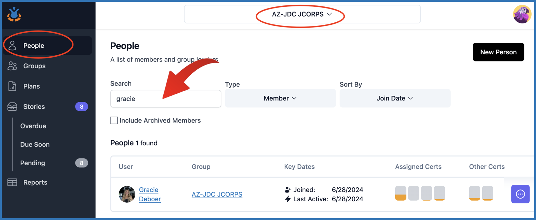Open Due Soon stories

(x=35, y=144)
